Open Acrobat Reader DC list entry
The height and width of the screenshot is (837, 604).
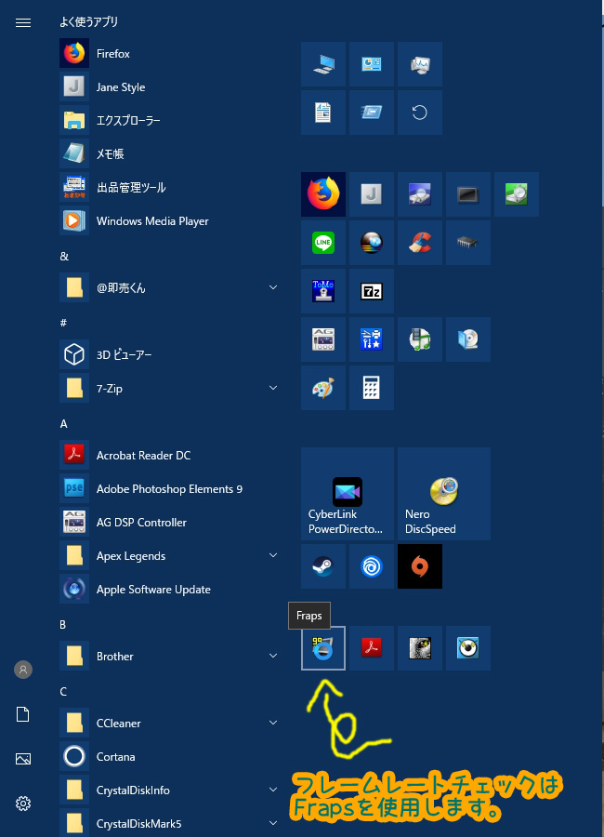point(170,456)
